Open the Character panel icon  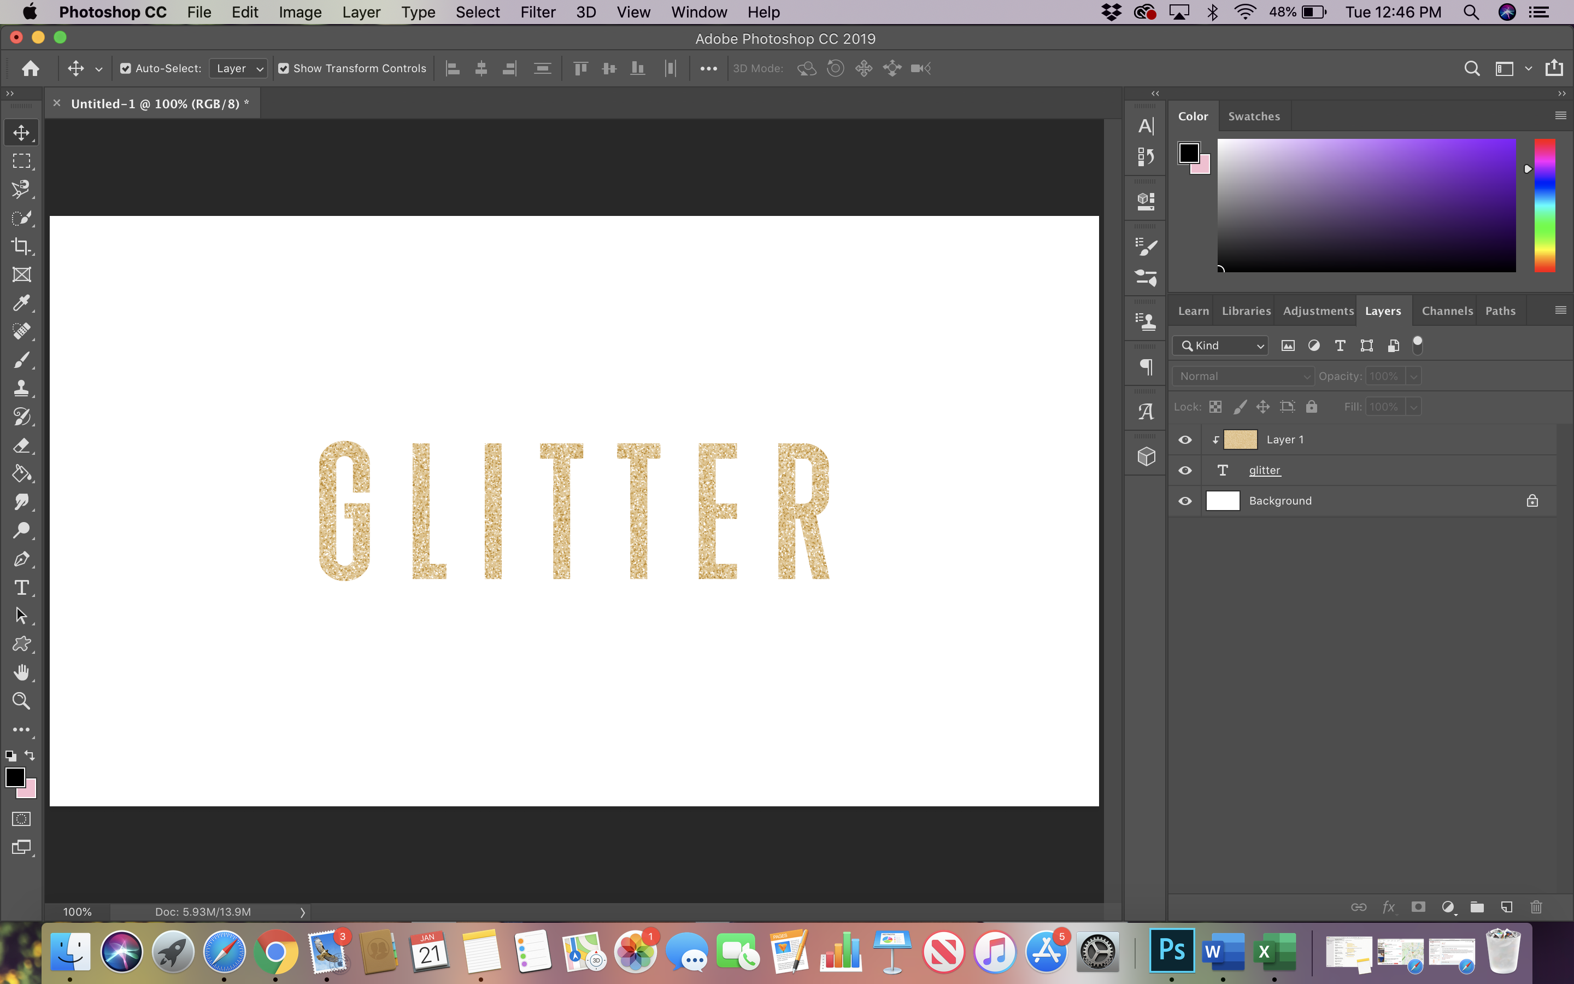click(x=1146, y=126)
